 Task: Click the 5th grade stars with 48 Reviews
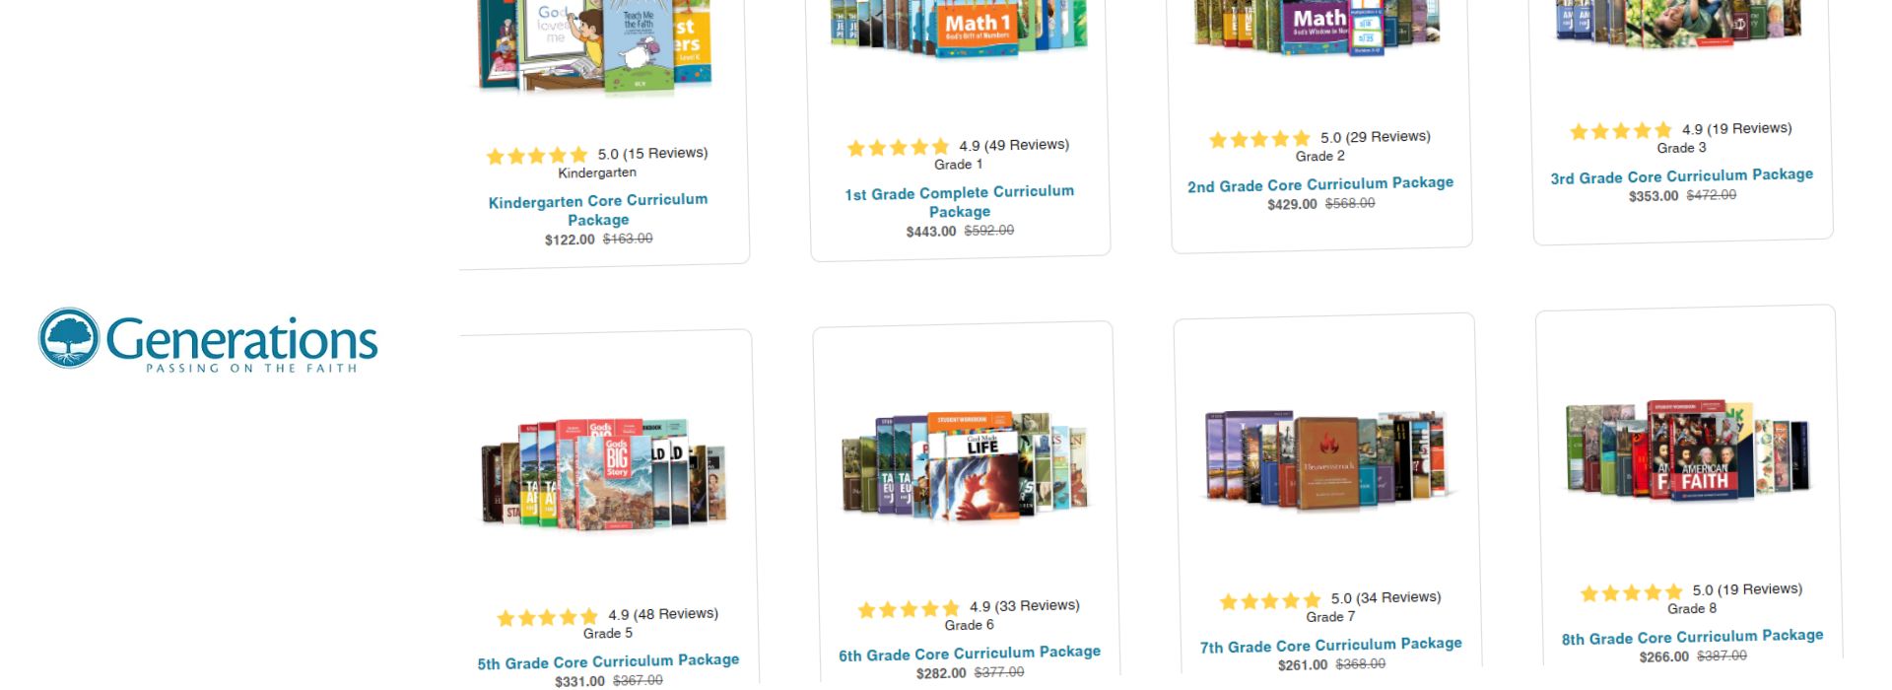coord(608,616)
